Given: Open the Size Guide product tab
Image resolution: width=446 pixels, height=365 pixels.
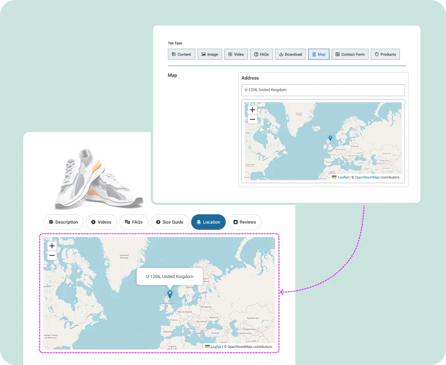Looking at the screenshot, I should coord(169,222).
